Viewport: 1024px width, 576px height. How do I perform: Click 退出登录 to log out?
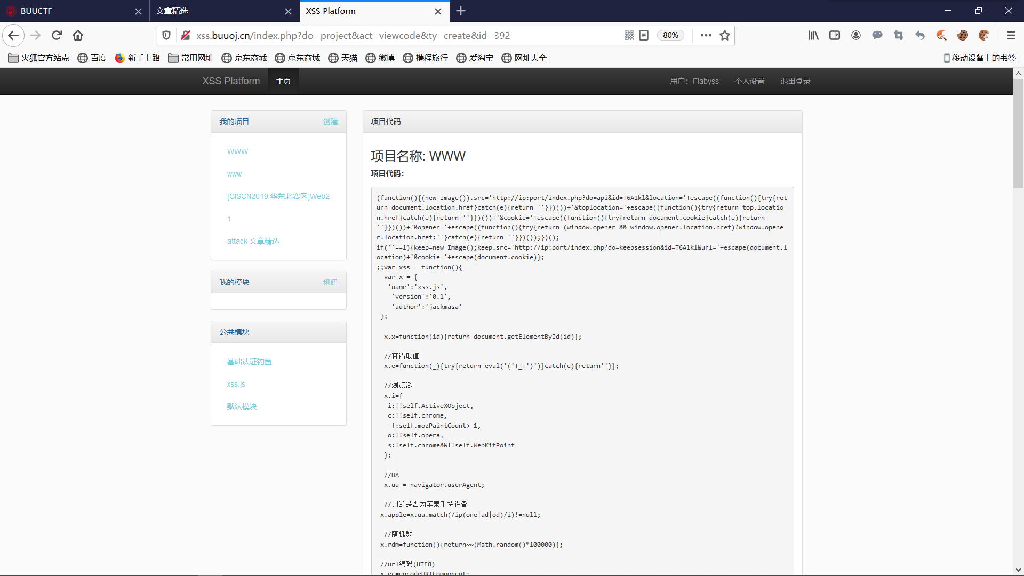pyautogui.click(x=795, y=81)
